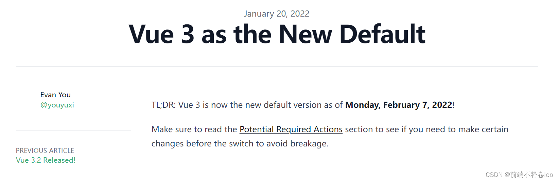Click the horizontal rule under the page title
Screen dimensions: 558x181
click(x=277, y=67)
